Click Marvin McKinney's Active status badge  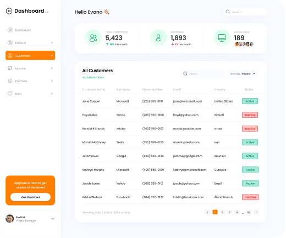pos(250,142)
